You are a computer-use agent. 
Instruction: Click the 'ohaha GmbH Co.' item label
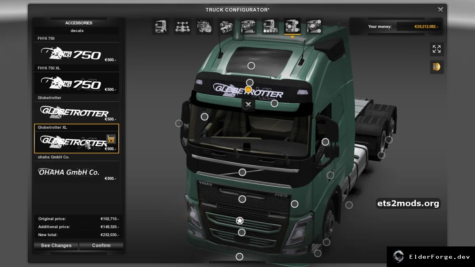53,157
